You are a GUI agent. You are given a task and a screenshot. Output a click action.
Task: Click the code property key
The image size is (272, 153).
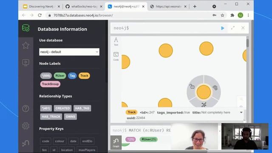pyautogui.click(x=45, y=141)
